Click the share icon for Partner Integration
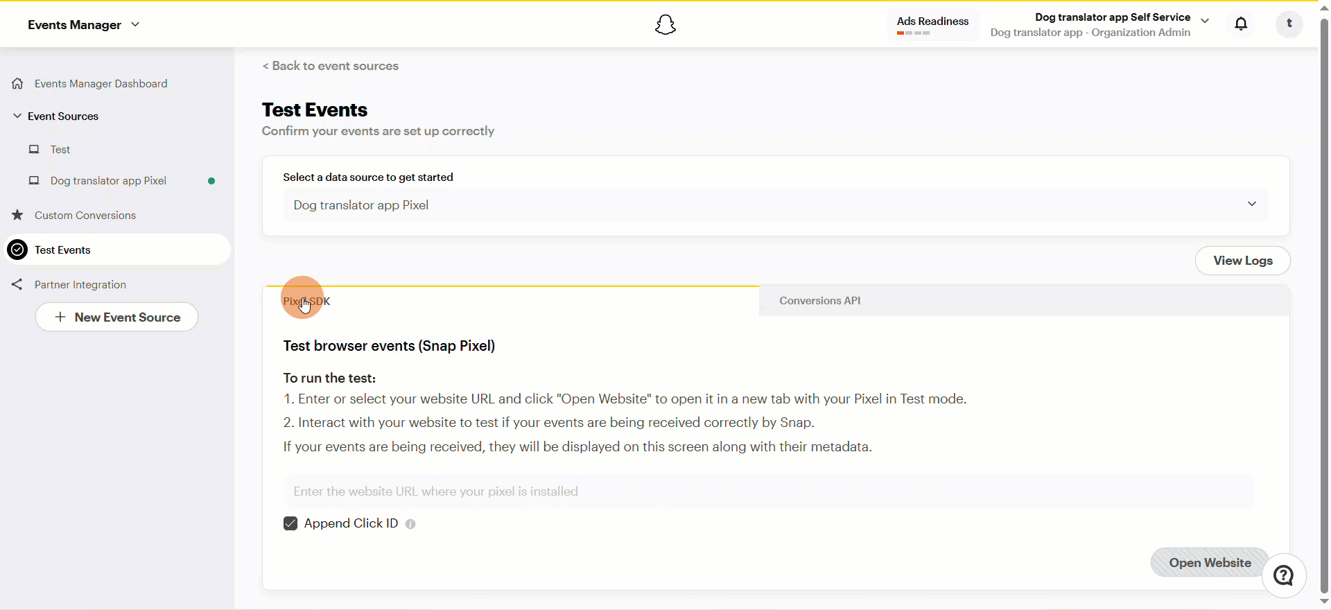Screen dimensions: 1331x610 tap(17, 284)
